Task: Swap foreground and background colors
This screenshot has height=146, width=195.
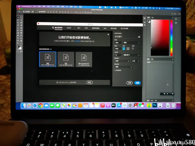Action: (21, 46)
